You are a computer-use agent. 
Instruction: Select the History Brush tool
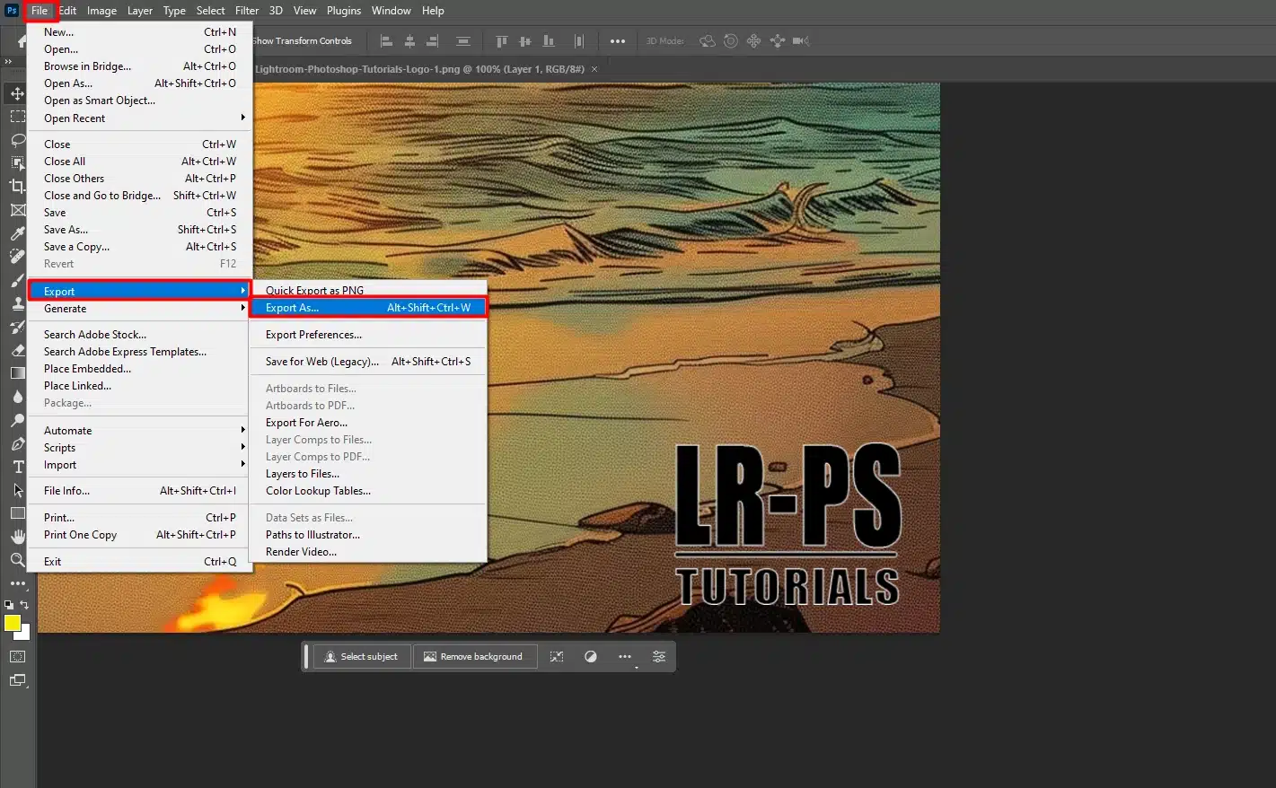17,327
